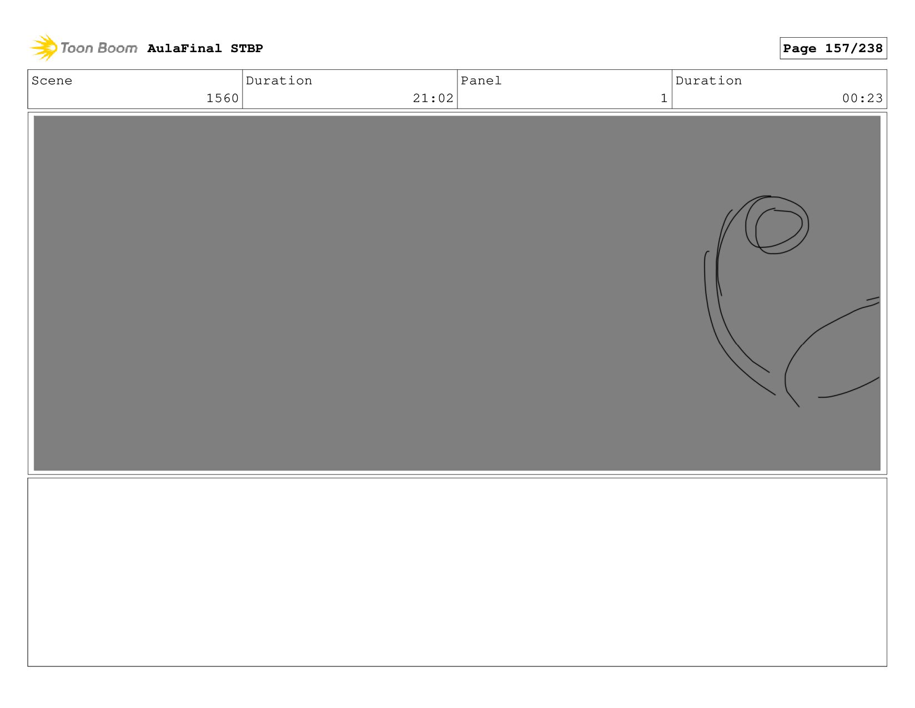Click the Toon Boom logo icon

[44, 48]
